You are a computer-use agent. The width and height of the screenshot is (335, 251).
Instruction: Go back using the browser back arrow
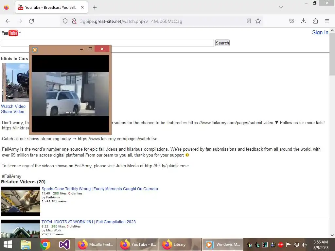(x=8, y=21)
